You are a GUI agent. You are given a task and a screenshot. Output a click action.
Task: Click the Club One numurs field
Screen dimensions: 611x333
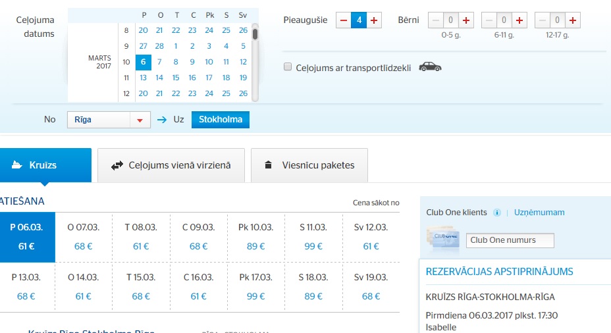pyautogui.click(x=510, y=240)
